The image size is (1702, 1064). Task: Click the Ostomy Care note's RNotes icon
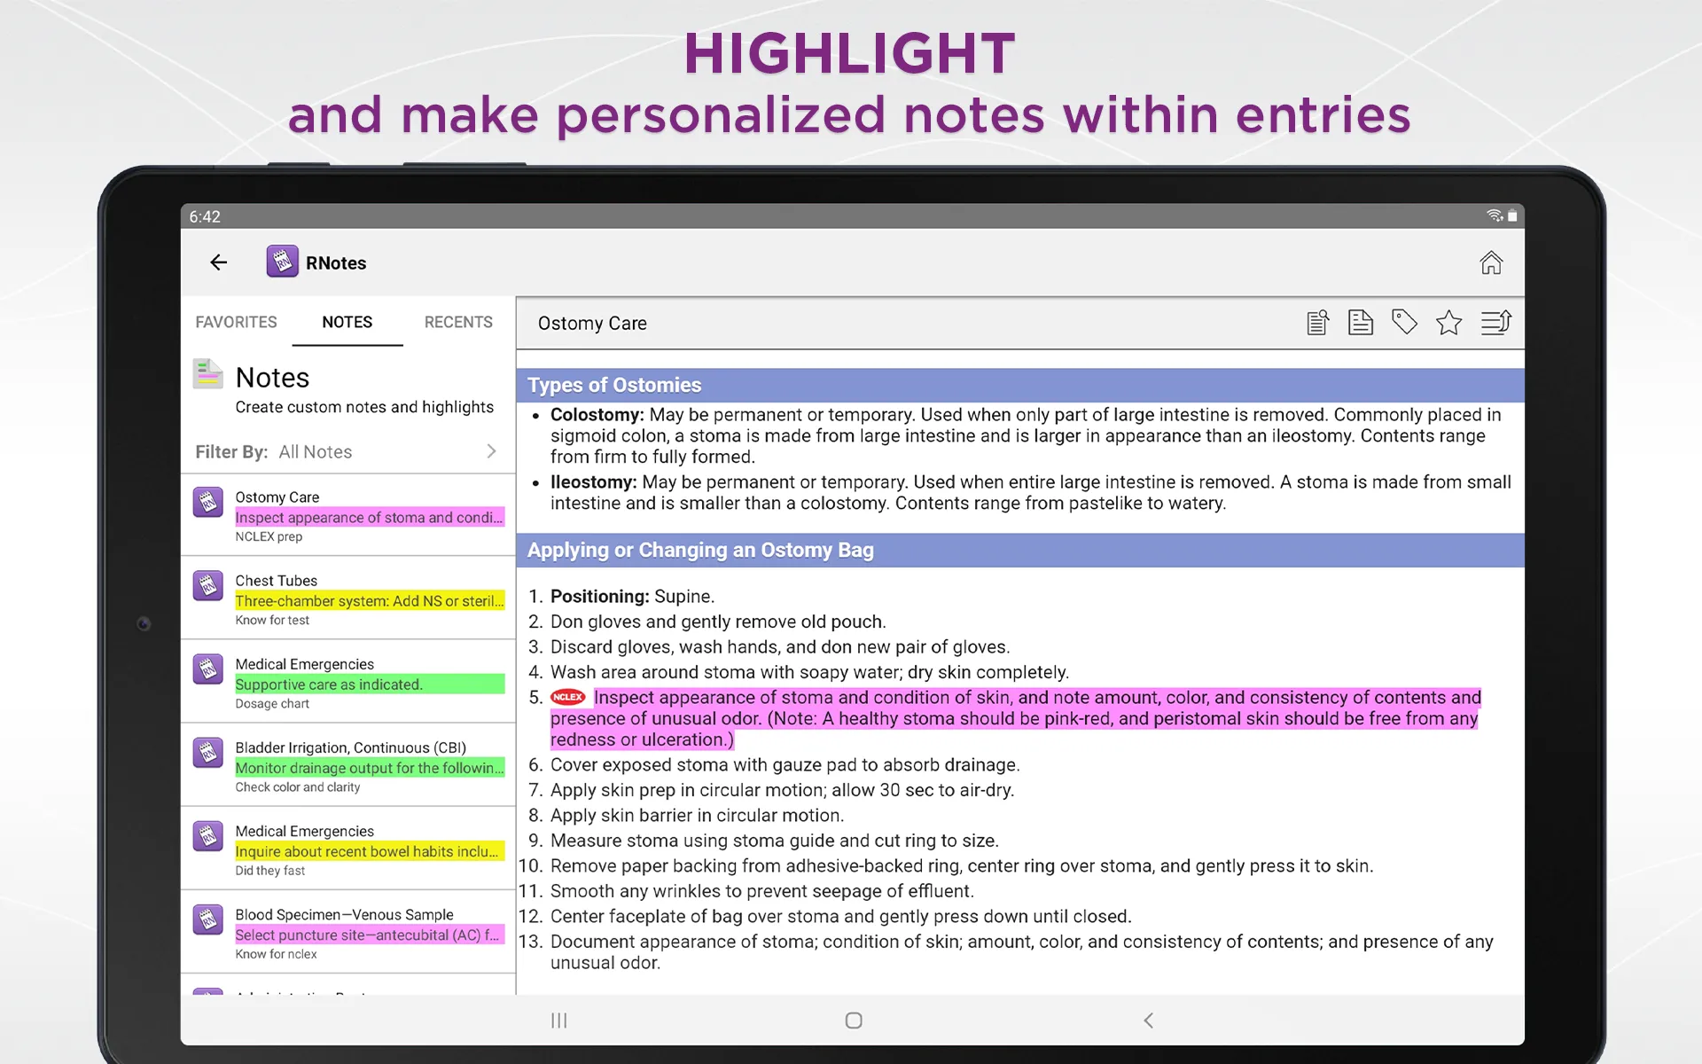coord(208,503)
